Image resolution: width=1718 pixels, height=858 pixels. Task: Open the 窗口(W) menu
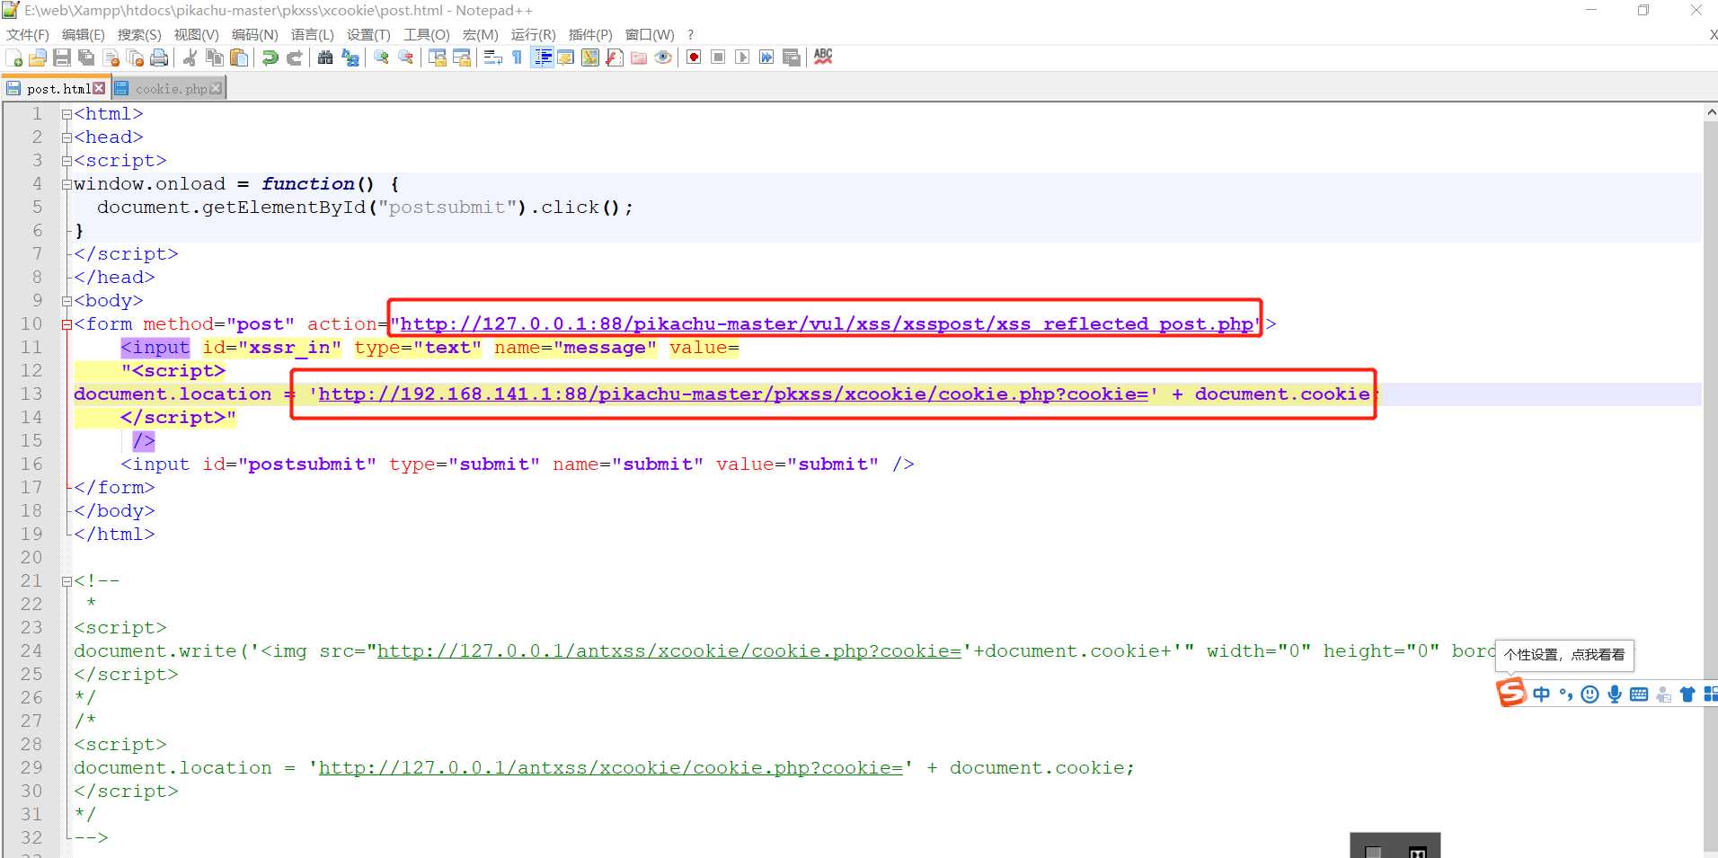tap(650, 34)
